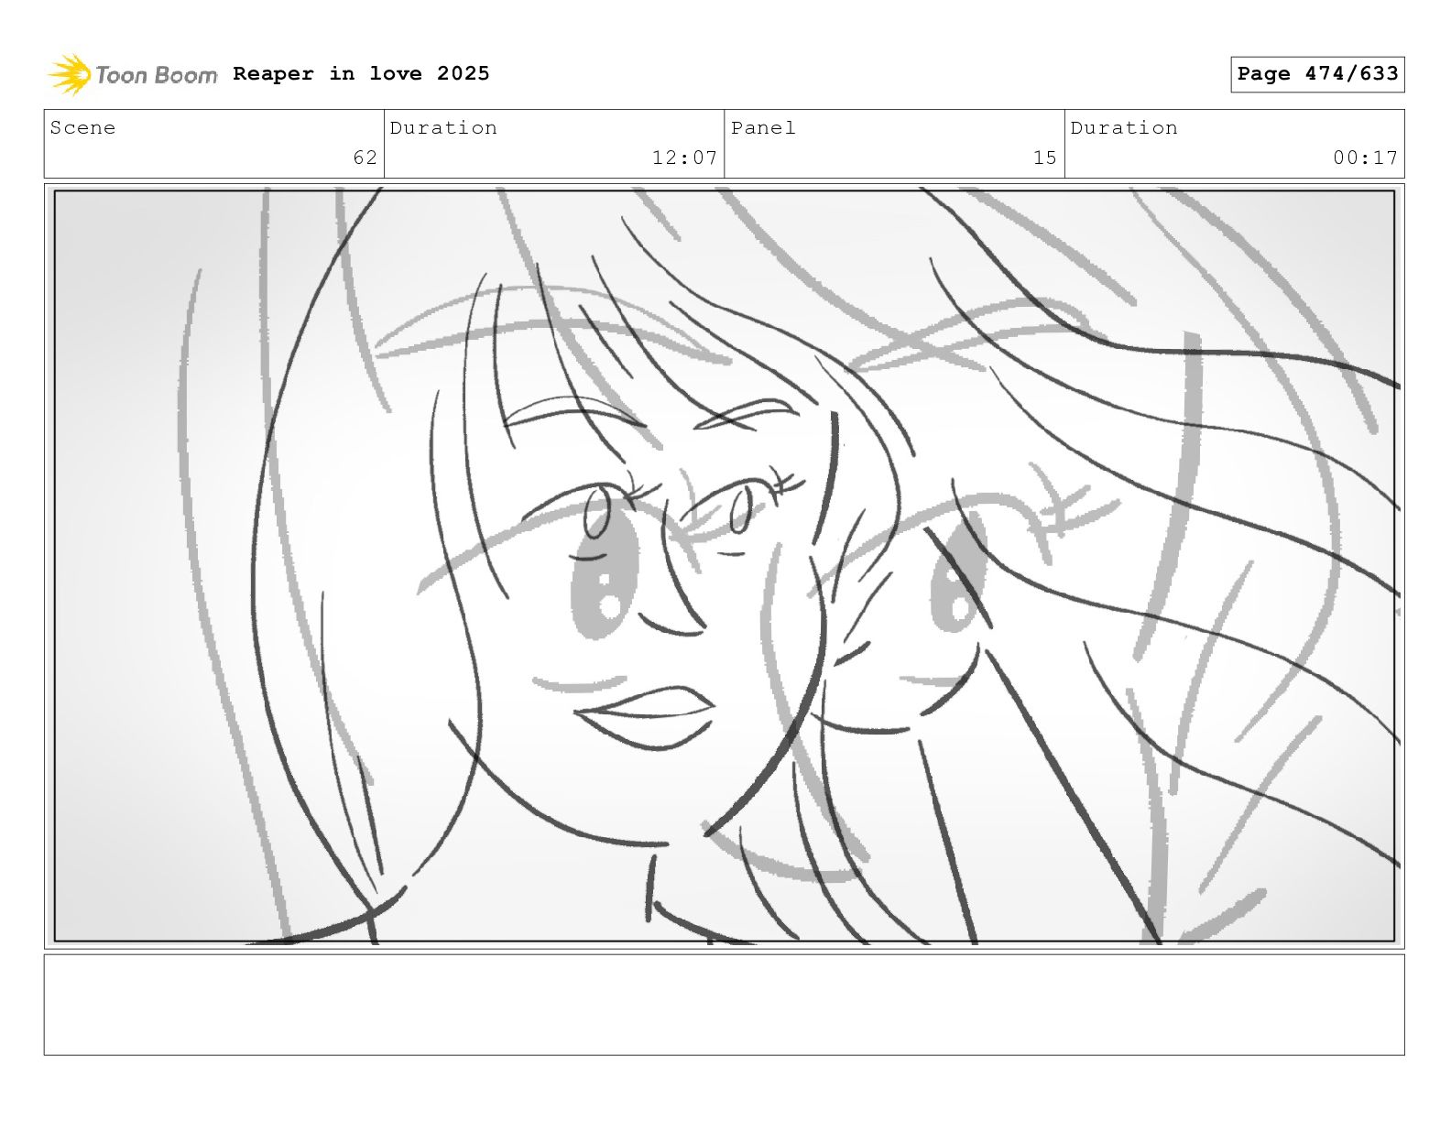Click the Toon Boom logo
Screen dimensions: 1451x1121
(x=133, y=74)
